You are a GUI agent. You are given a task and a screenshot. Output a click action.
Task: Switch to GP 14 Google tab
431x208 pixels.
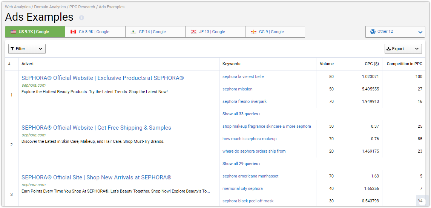[155, 32]
